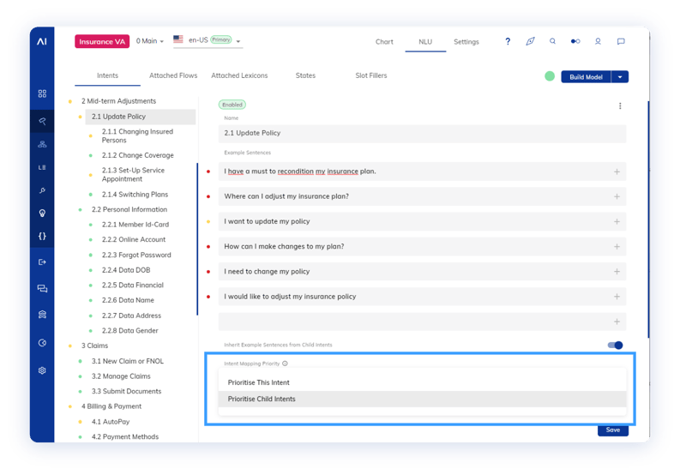Select Prioritise This Intent option
The height and width of the screenshot is (475, 680).
(x=423, y=382)
